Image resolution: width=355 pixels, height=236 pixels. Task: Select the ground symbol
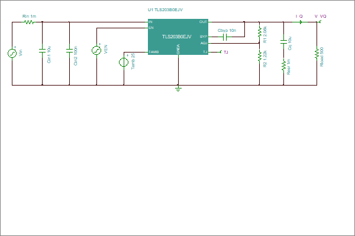[x=179, y=88]
